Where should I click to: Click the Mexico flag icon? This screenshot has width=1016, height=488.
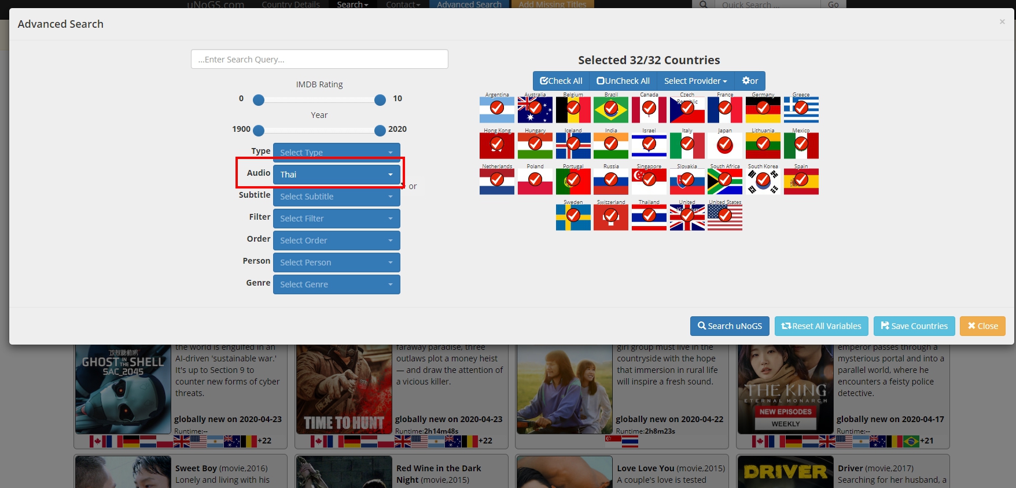(x=801, y=145)
